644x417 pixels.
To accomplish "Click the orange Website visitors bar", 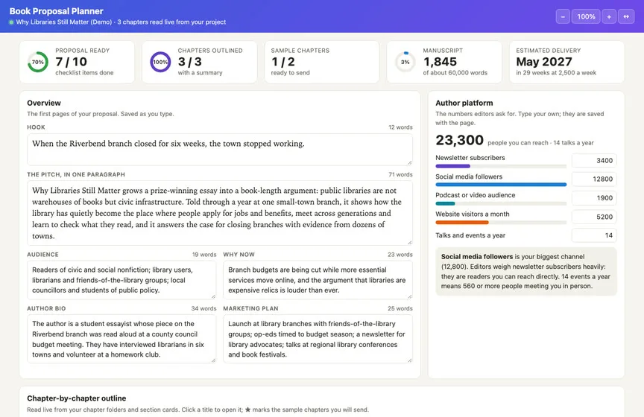I will (x=462, y=223).
